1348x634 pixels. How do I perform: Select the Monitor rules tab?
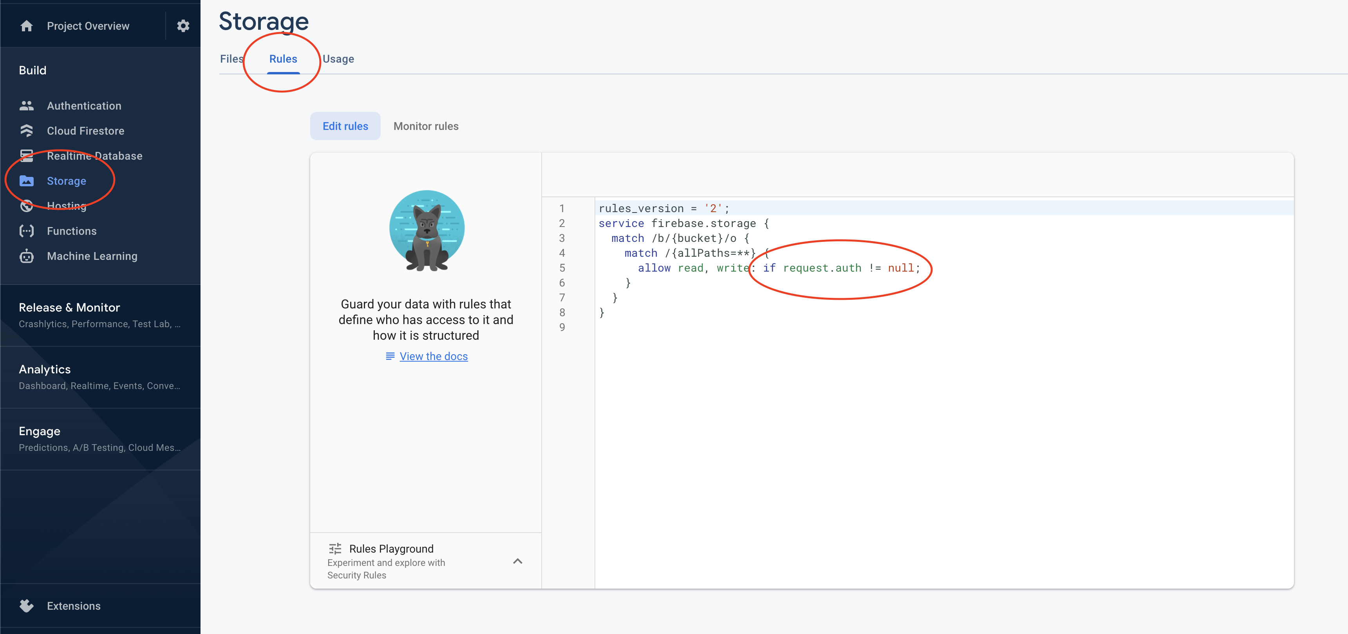(x=425, y=126)
